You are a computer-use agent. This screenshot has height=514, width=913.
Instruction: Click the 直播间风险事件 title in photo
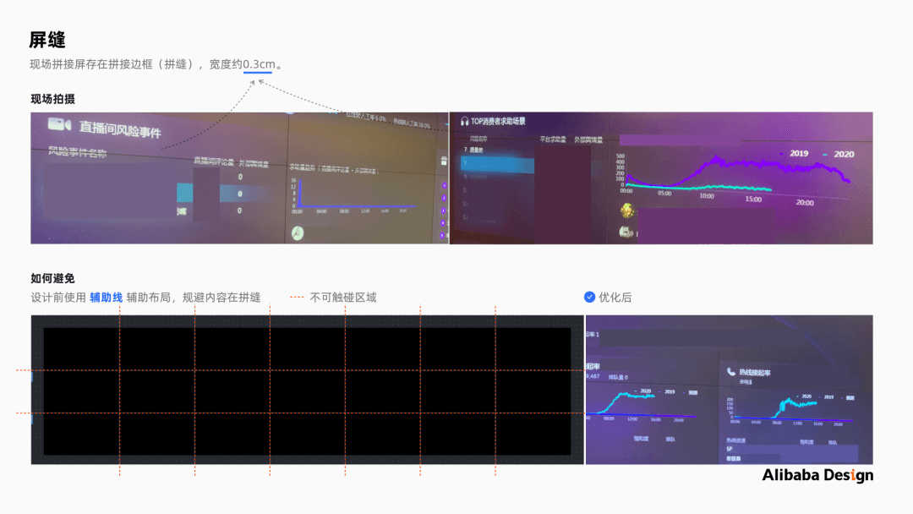pos(120,128)
